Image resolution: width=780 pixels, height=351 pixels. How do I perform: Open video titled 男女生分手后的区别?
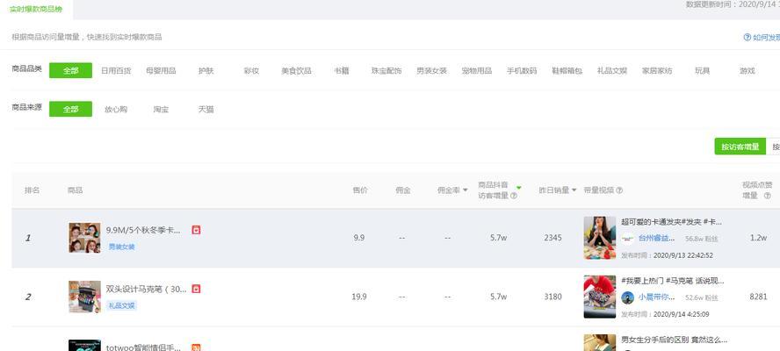674,340
